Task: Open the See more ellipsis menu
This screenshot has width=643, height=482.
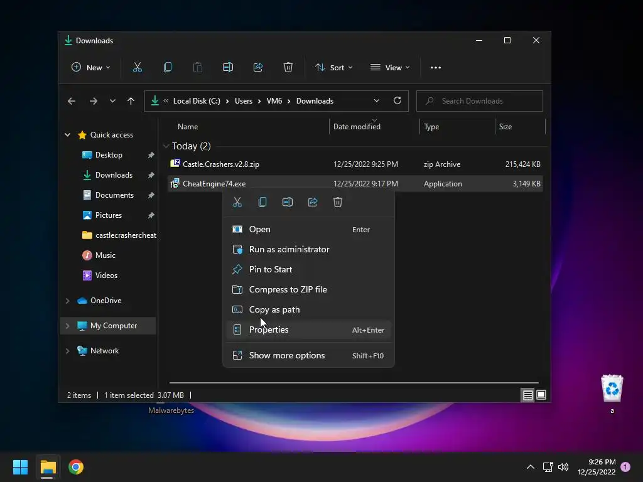Action: click(x=436, y=68)
